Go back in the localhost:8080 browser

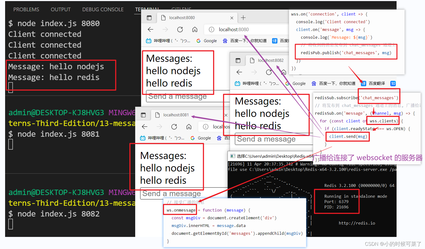coord(151,30)
